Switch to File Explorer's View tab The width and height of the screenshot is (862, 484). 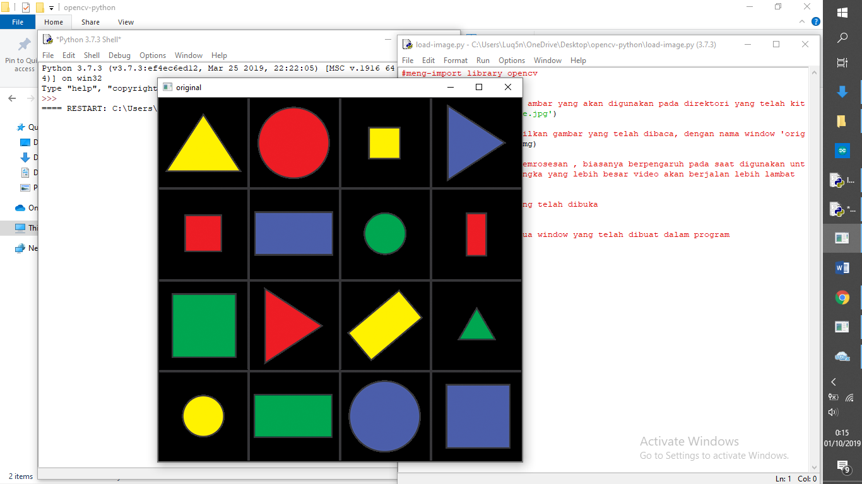coord(126,22)
